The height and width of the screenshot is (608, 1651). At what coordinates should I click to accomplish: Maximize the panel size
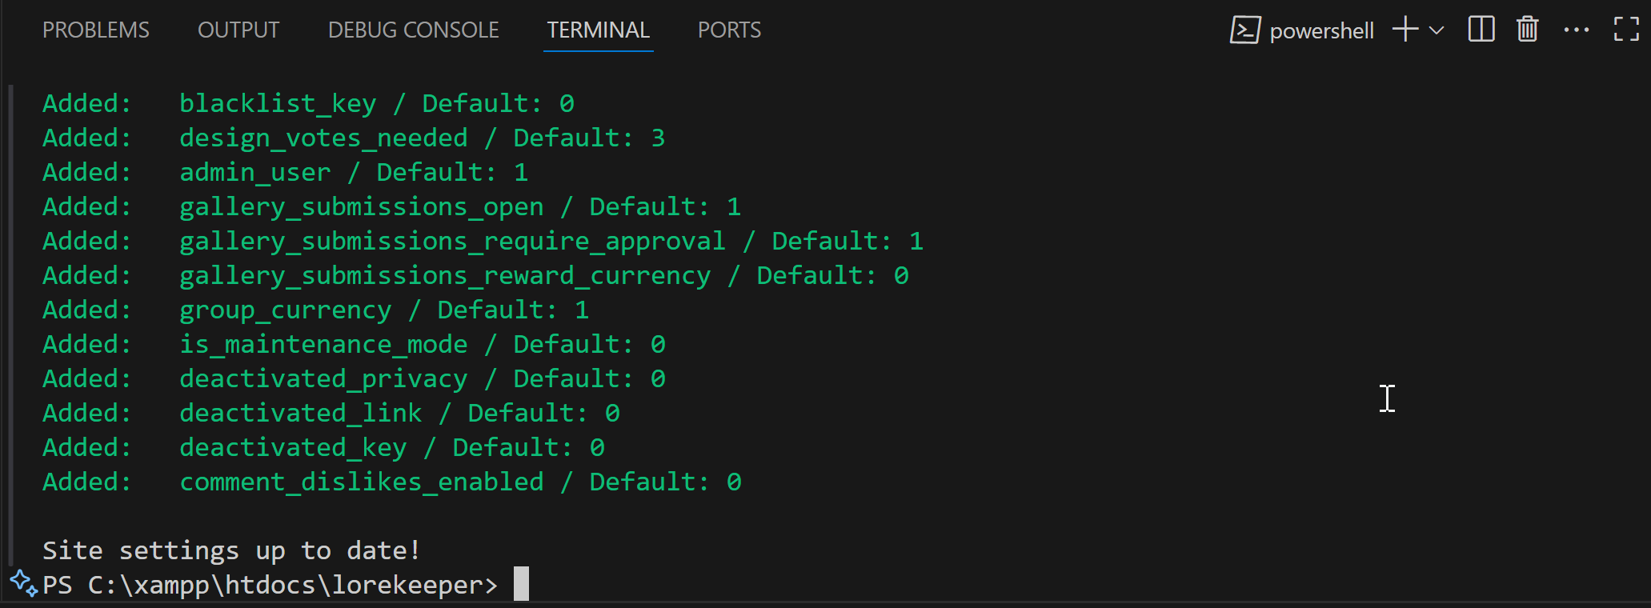tap(1626, 30)
